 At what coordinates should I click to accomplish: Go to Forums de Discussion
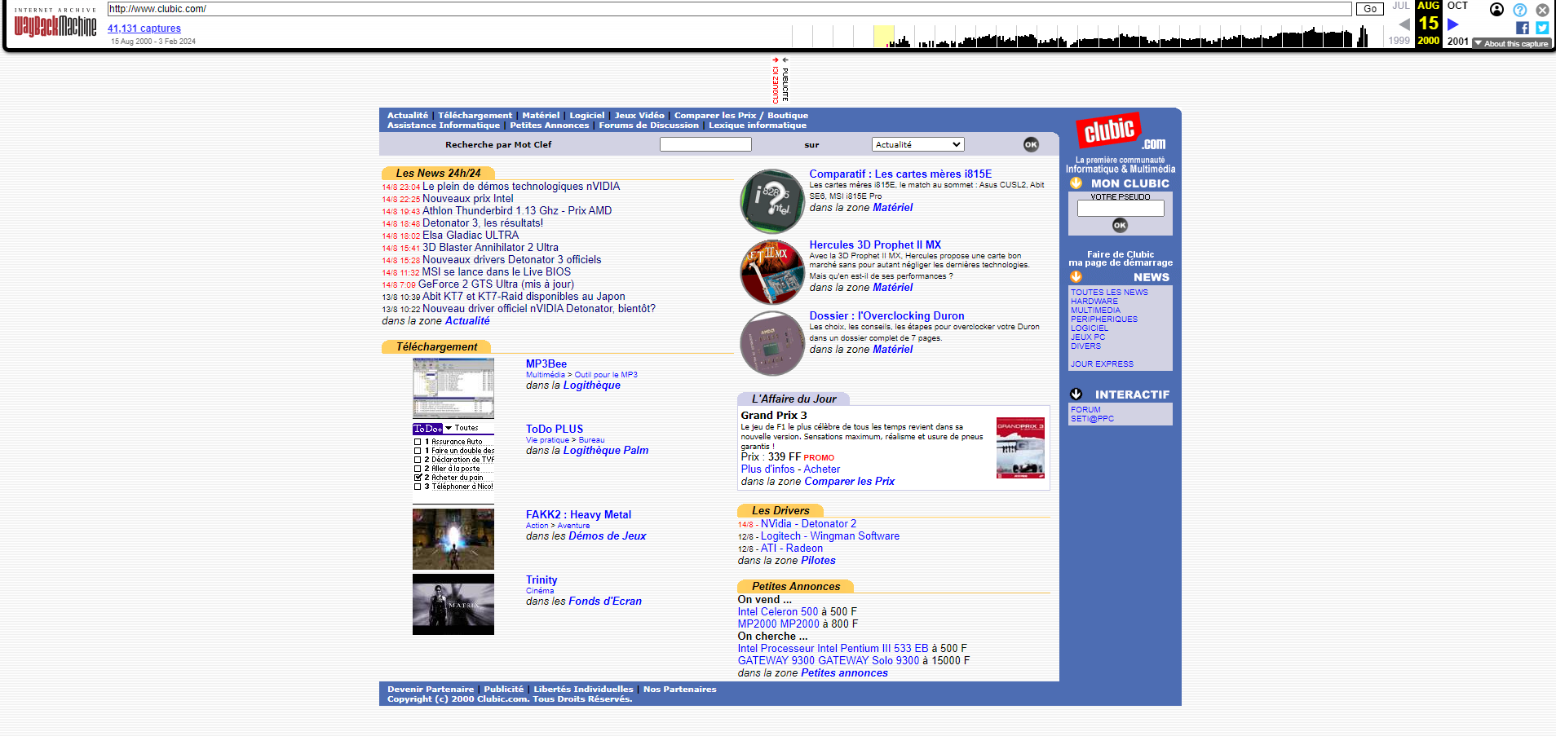coord(648,125)
